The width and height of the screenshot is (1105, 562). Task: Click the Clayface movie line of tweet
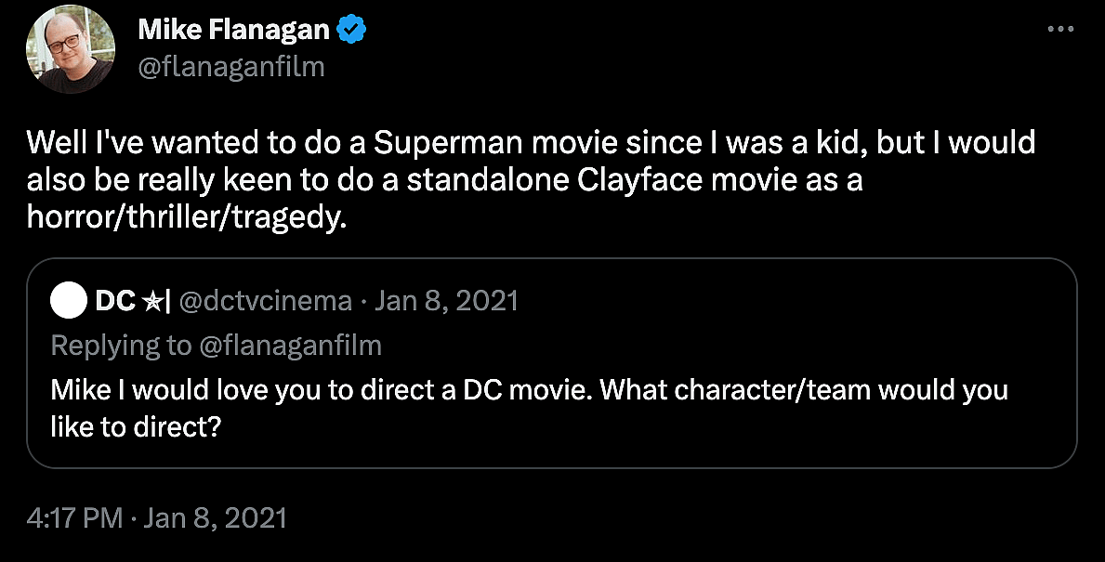coord(444,179)
